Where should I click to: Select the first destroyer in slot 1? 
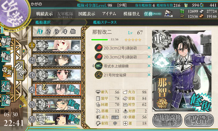tap(58, 45)
